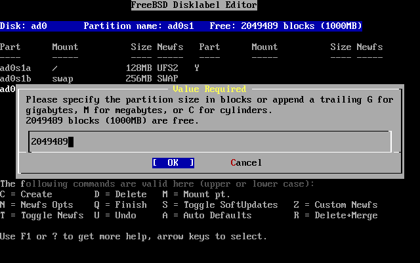This screenshot has width=420, height=263.
Task: Click '2049489 blocks (1000MB) are free.' message
Action: [x=112, y=121]
